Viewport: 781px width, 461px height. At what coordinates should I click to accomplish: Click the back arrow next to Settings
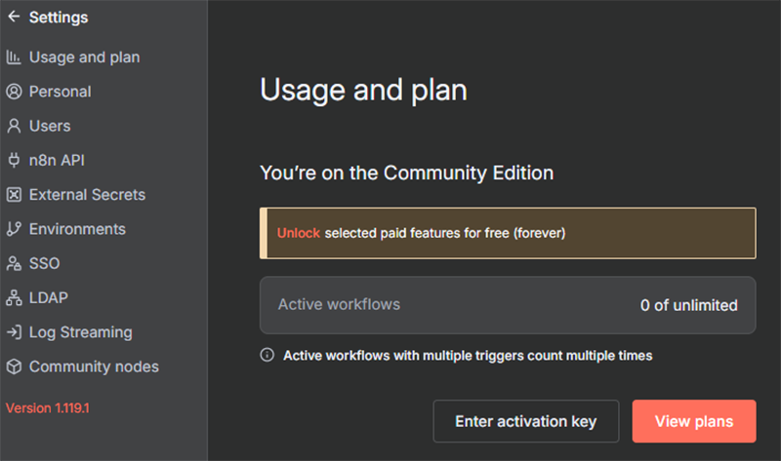tap(14, 17)
